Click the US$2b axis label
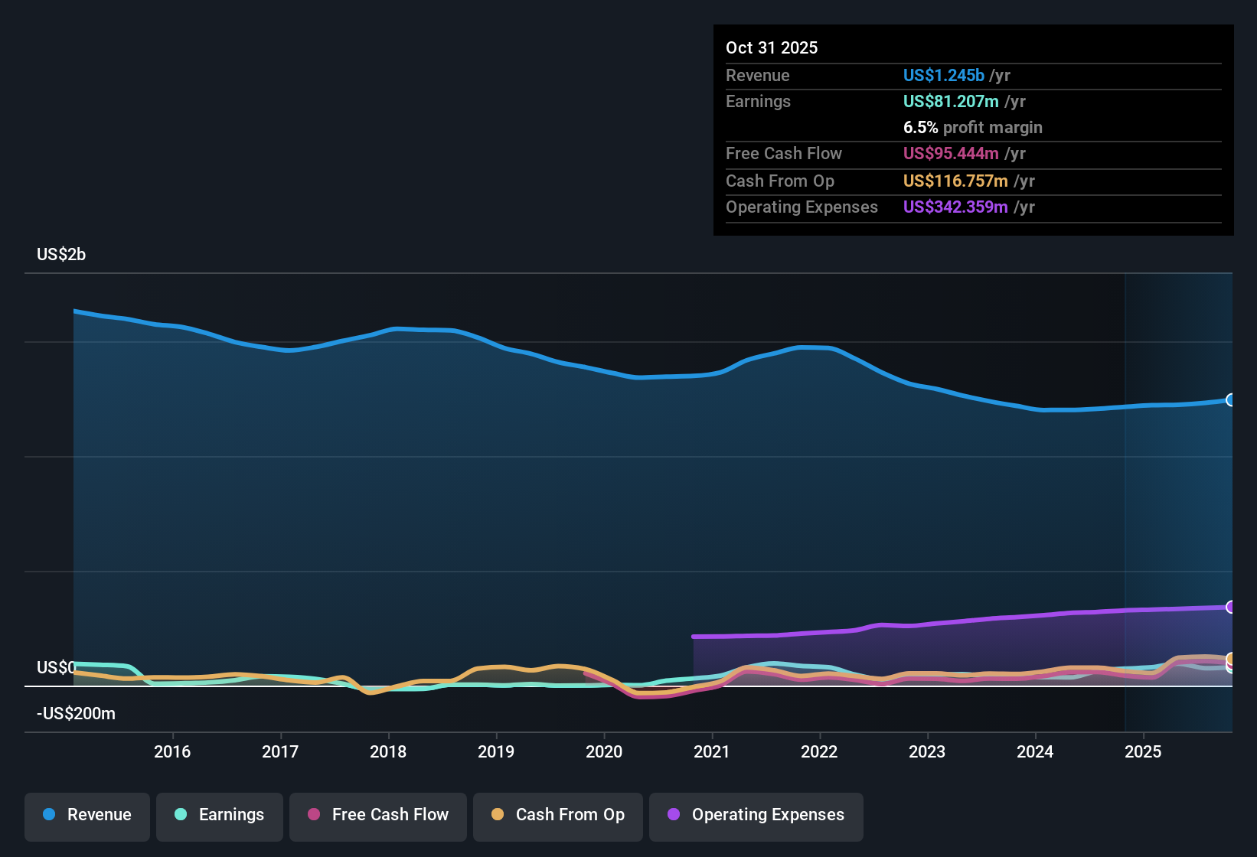 pos(61,254)
